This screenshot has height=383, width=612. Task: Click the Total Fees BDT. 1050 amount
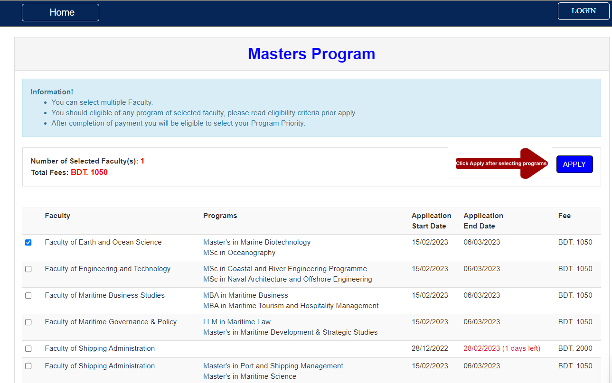tap(89, 173)
